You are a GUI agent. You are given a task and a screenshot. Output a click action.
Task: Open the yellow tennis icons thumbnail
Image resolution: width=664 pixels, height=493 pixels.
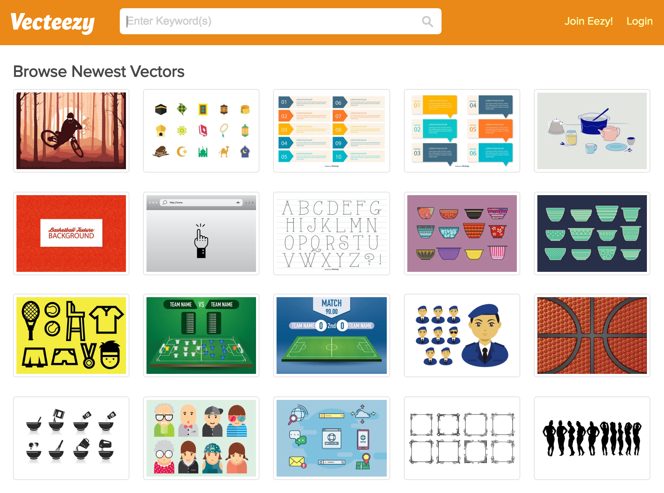click(x=71, y=336)
